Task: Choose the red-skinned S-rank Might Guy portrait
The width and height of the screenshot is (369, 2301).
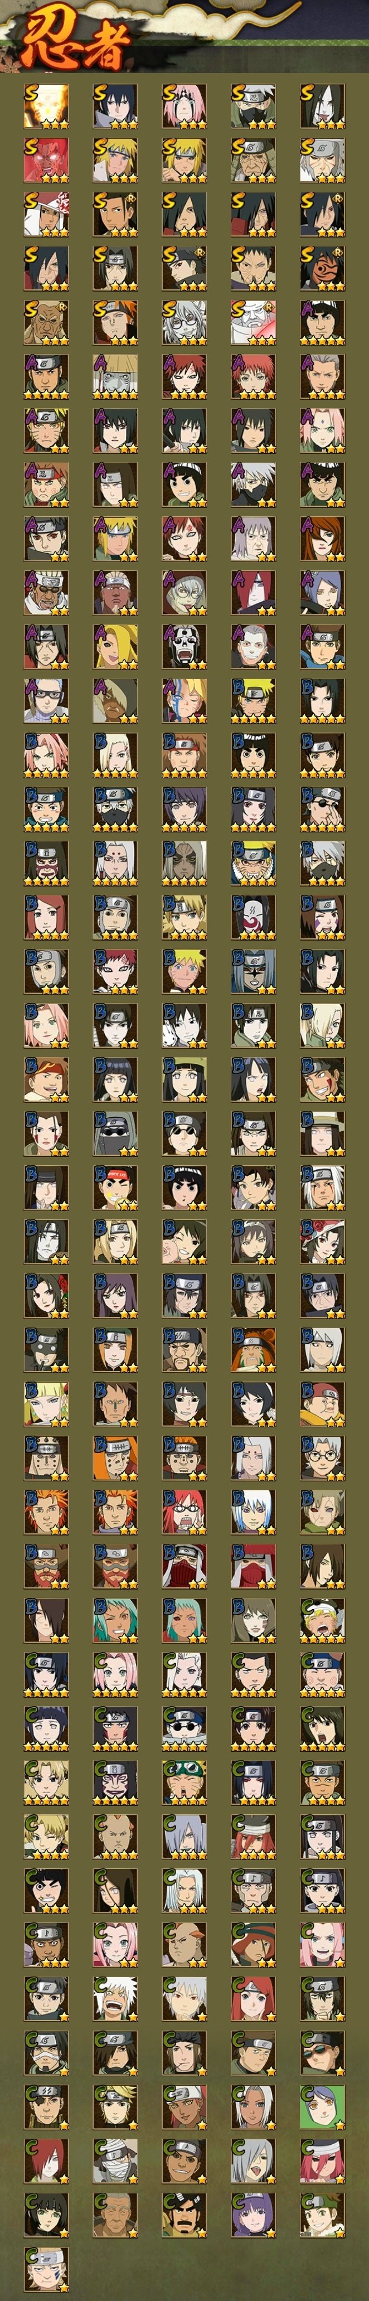Action: (x=46, y=161)
